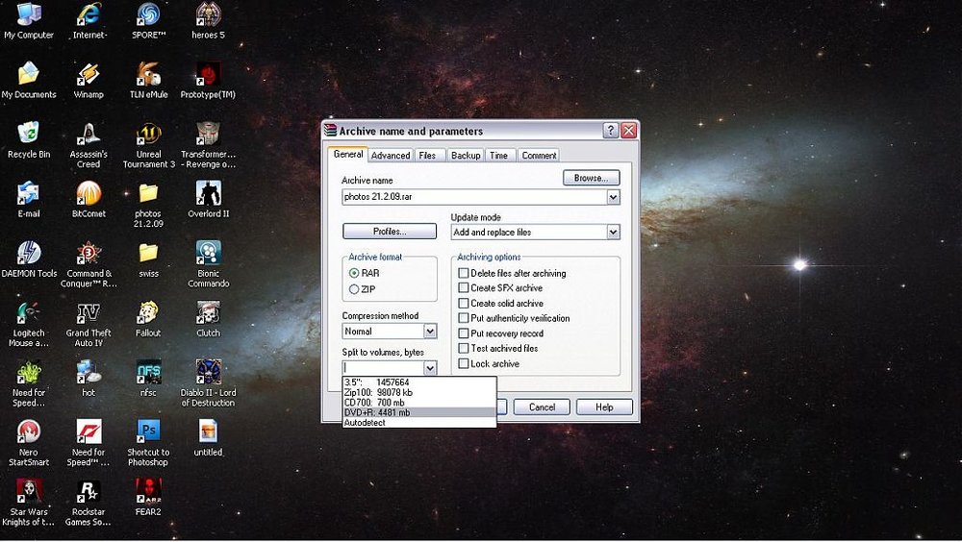Select the ZIP archive format
Viewport: 962px width, 542px height.
(x=354, y=289)
